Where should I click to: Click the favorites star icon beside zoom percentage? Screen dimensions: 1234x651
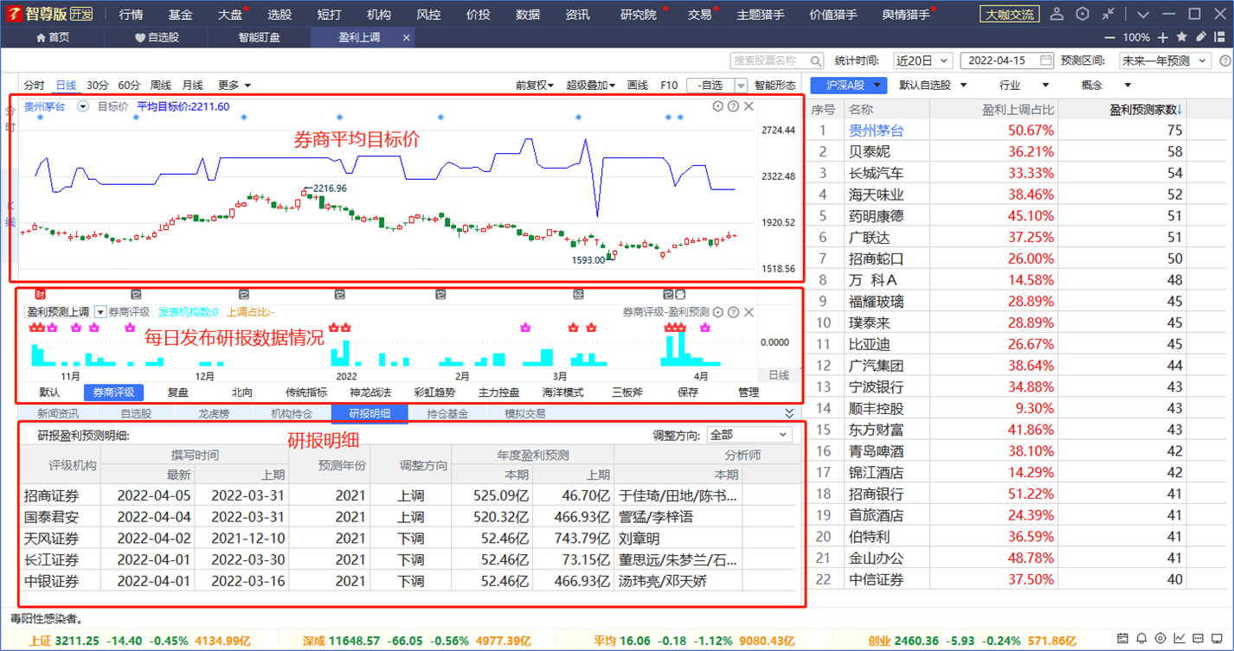point(1182,37)
